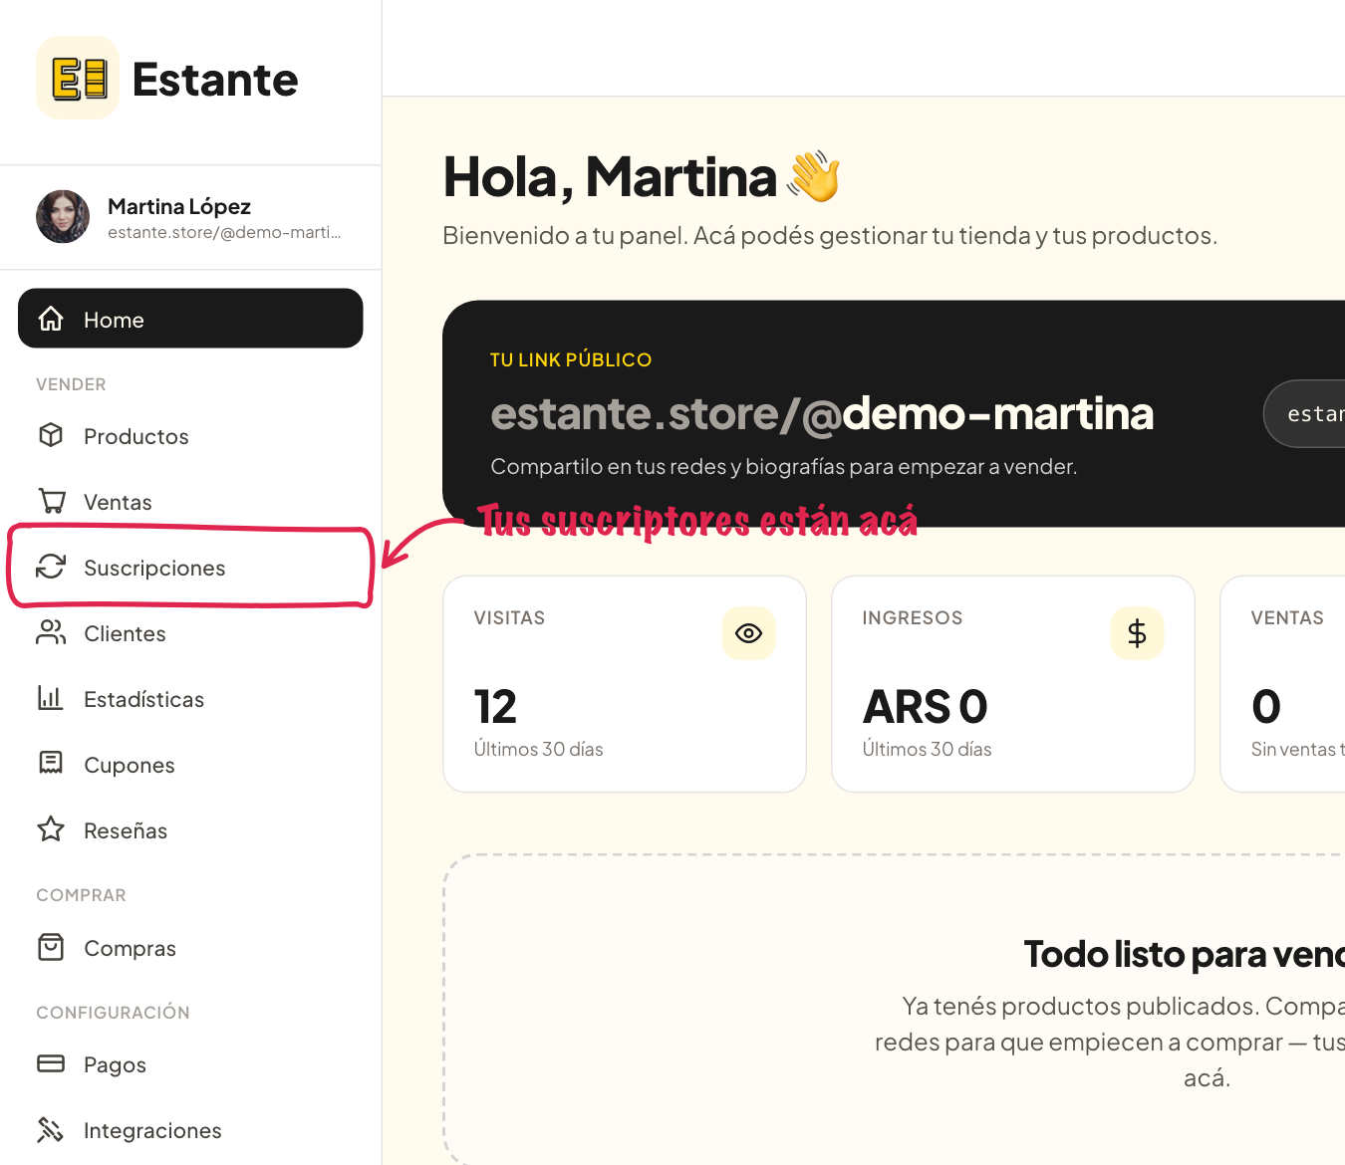Click the 'TU LINK PÚBLICO' label
Screen dimensions: 1345x1165
(x=571, y=359)
